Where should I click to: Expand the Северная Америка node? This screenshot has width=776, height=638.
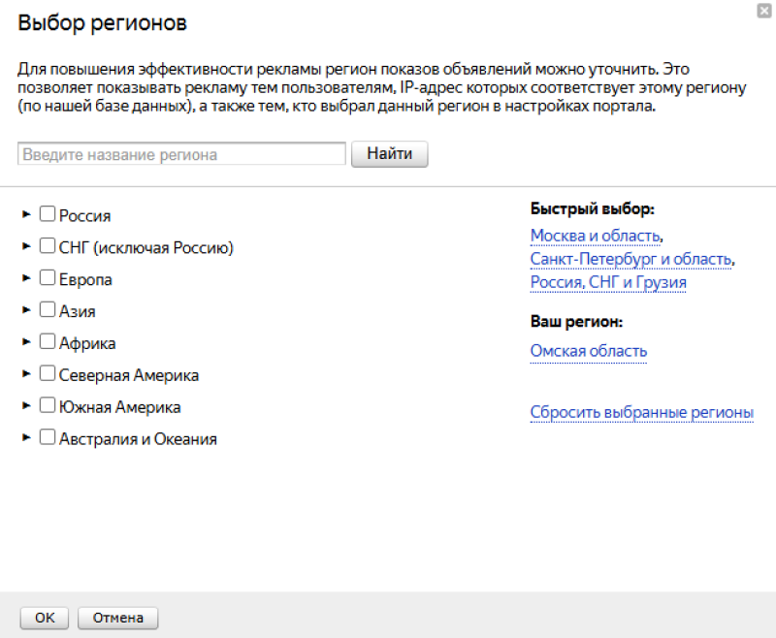click(27, 374)
